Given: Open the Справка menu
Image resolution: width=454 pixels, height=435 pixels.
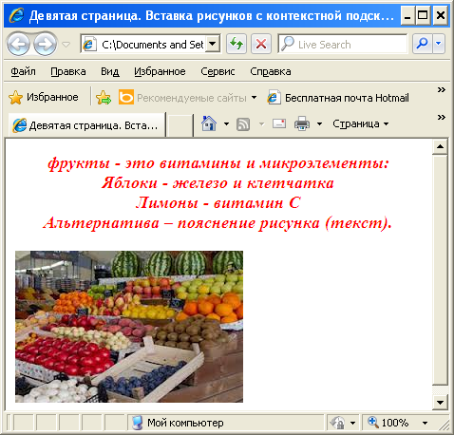Looking at the screenshot, I should (x=271, y=71).
